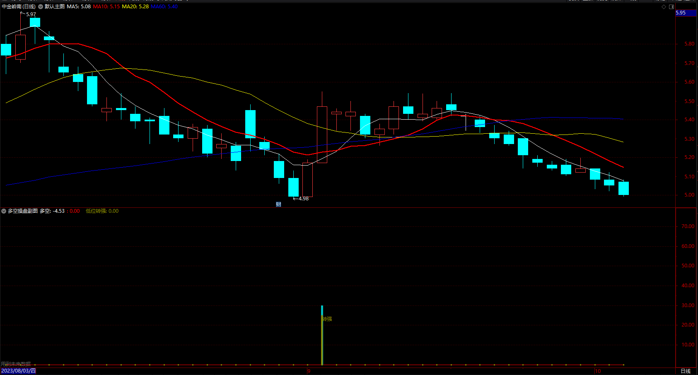The image size is (698, 375).
Task: Click the 多空操盘副图 sub-chart label
Action: tap(23, 211)
